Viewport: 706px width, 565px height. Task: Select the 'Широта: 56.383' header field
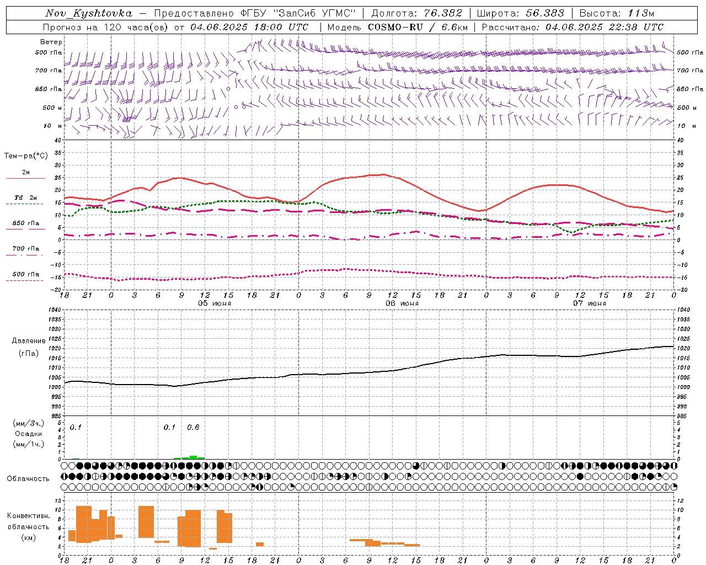coord(520,13)
